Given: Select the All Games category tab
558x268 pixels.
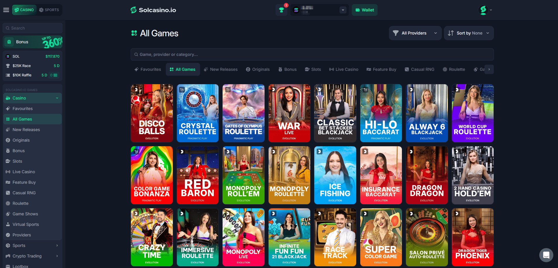Looking at the screenshot, I should (183, 69).
